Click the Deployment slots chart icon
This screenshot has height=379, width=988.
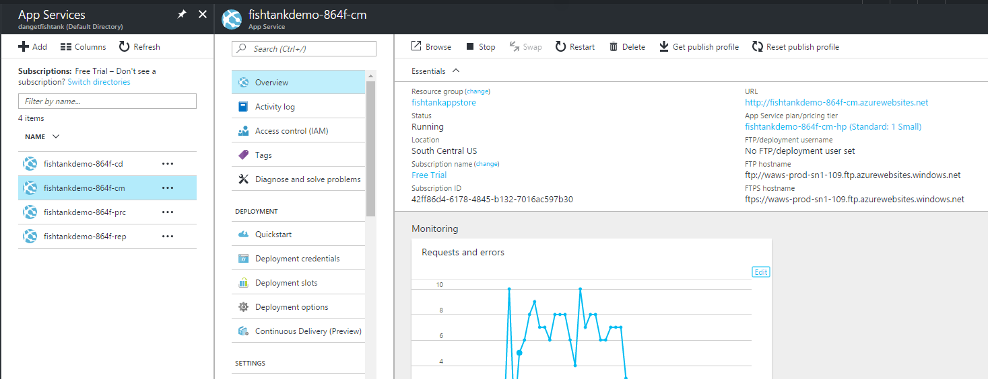click(243, 283)
